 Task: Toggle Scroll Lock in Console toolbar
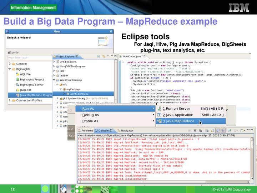coord(212,130)
